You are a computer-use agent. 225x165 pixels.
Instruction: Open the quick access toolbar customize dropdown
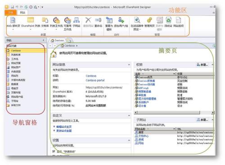[42, 7]
